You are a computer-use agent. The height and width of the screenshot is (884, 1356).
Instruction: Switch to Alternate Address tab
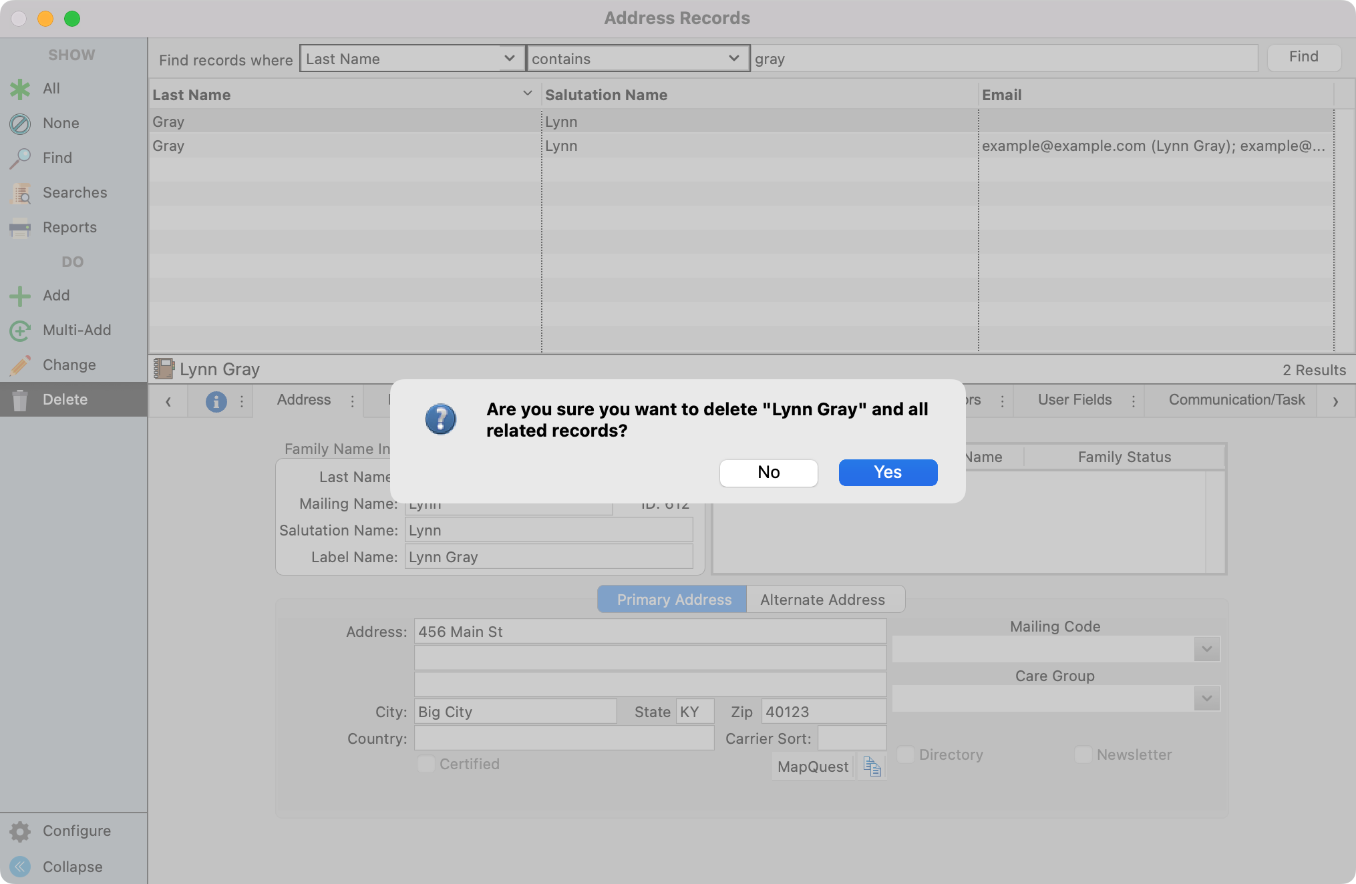pyautogui.click(x=822, y=600)
